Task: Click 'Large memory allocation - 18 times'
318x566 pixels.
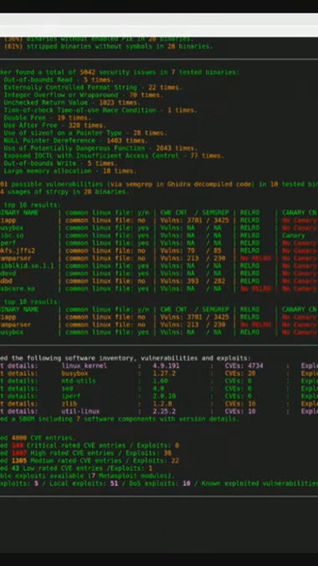Action: coord(70,171)
